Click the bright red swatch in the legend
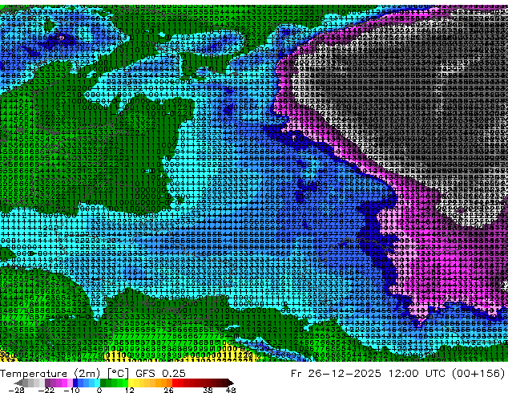 175,383
